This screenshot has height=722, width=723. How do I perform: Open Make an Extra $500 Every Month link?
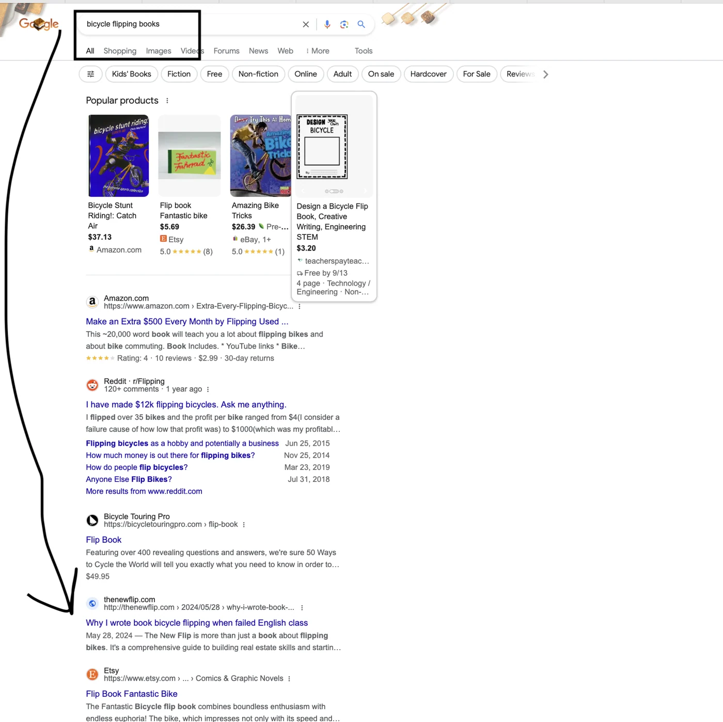click(187, 321)
